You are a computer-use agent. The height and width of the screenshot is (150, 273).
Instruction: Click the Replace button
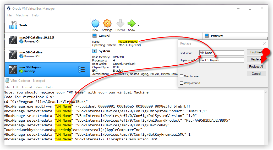[256, 59]
